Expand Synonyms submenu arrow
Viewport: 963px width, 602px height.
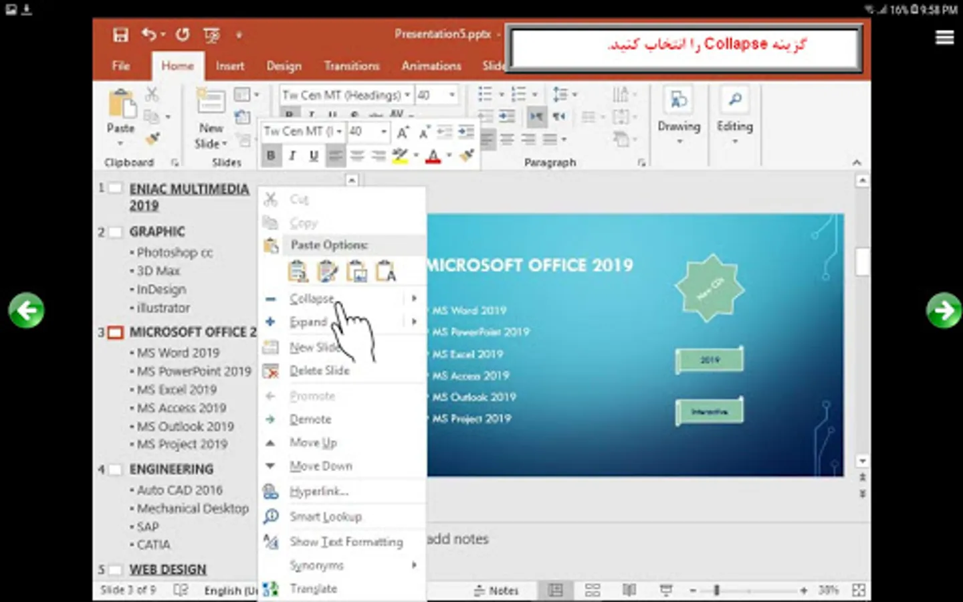415,565
